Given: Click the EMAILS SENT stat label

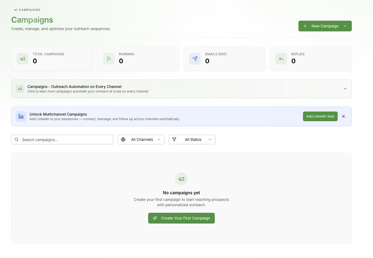Looking at the screenshot, I should click(216, 54).
